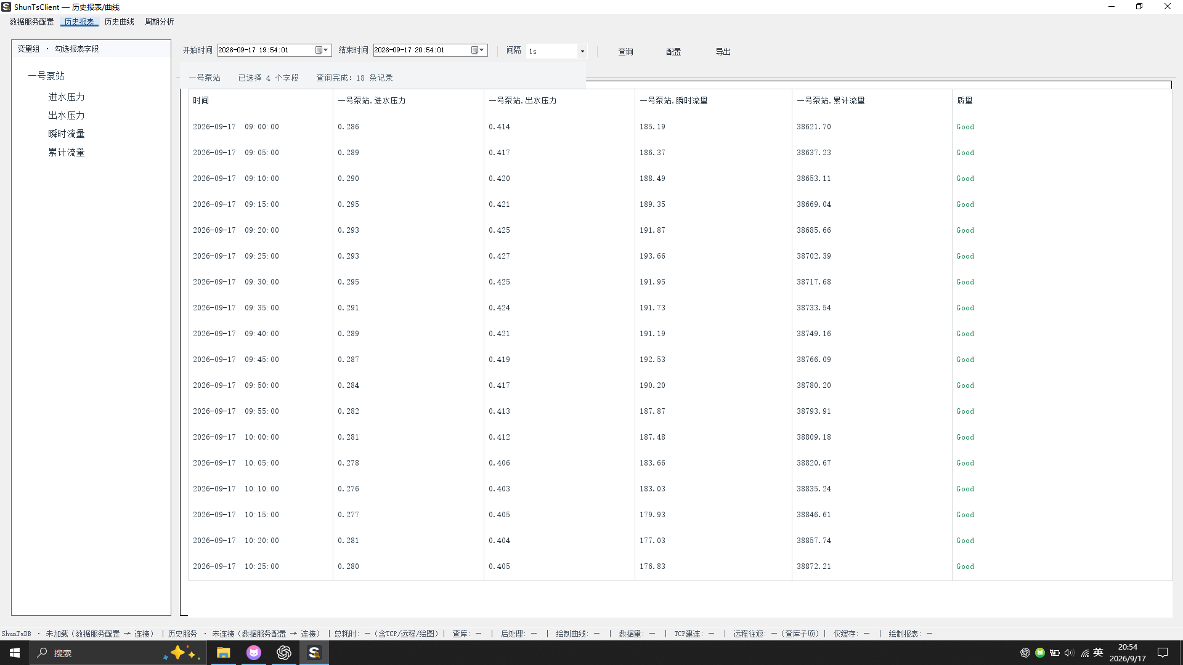Click the 一号泵站 label in result bar
The width and height of the screenshot is (1183, 665).
(205, 78)
